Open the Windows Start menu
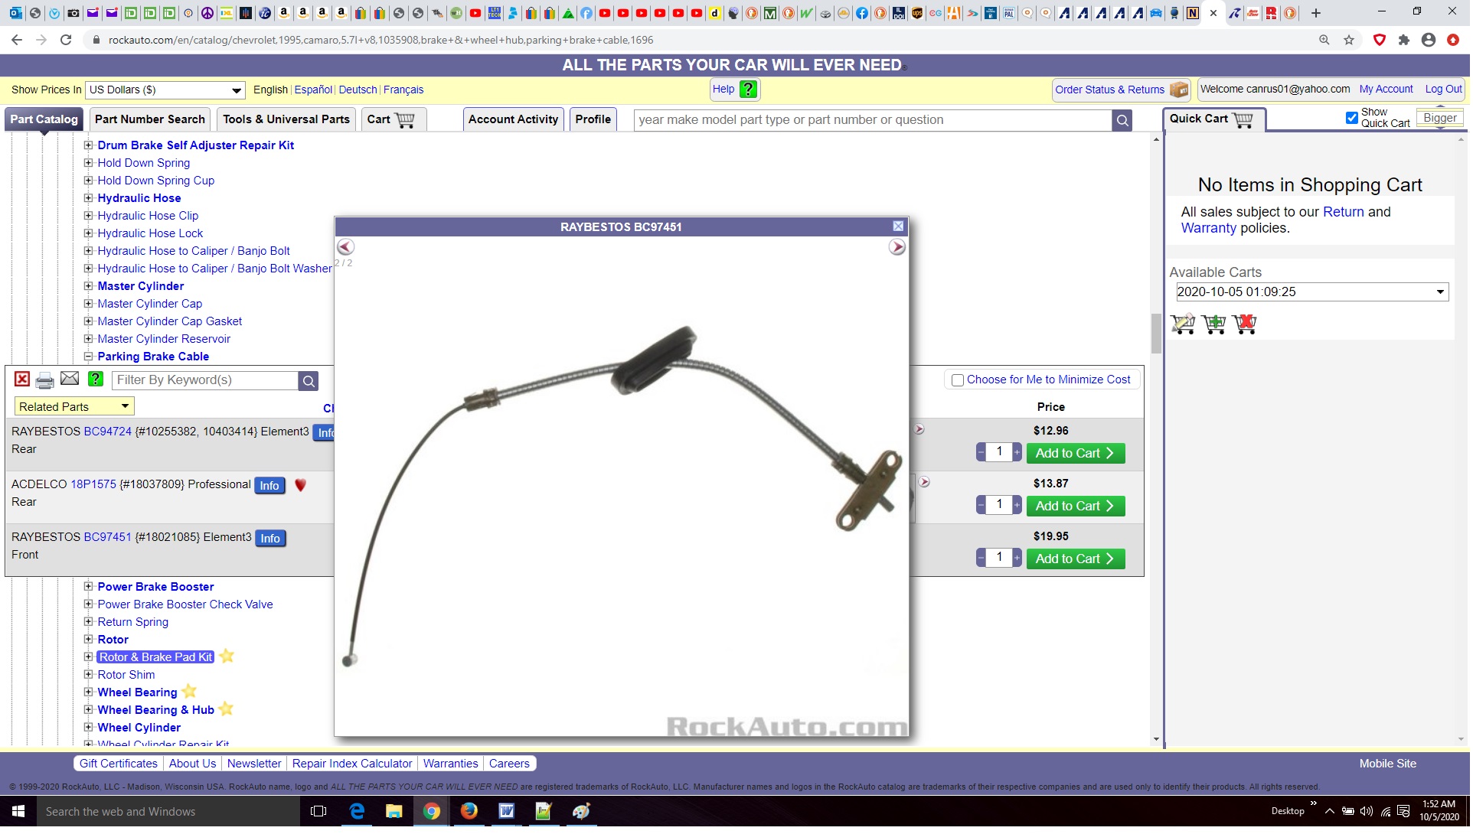The width and height of the screenshot is (1473, 834). click(x=18, y=813)
